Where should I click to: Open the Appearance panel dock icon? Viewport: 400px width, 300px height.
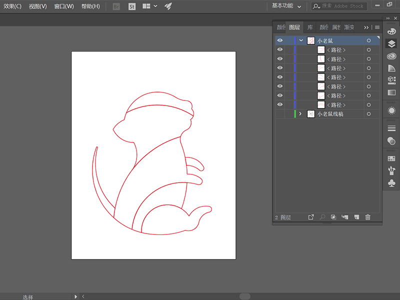[x=391, y=110]
